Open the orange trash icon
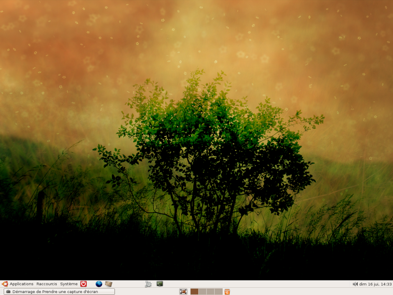Viewport: 393px width, 295px height. [227, 292]
